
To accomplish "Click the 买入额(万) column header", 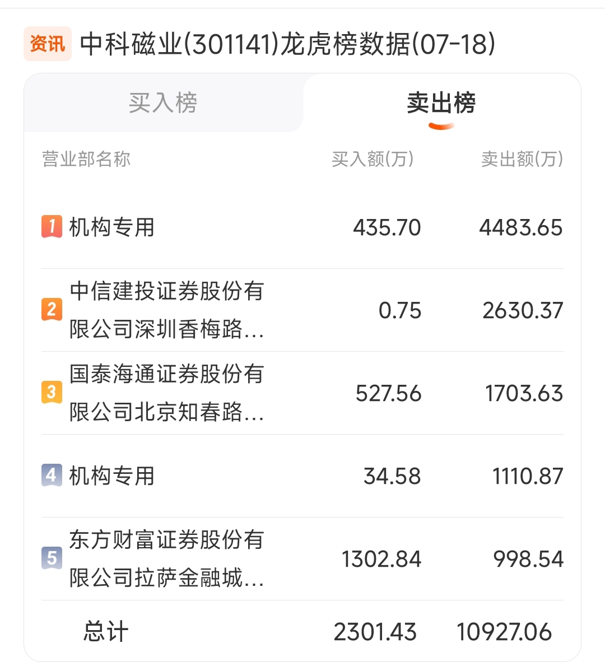I will coord(373,159).
